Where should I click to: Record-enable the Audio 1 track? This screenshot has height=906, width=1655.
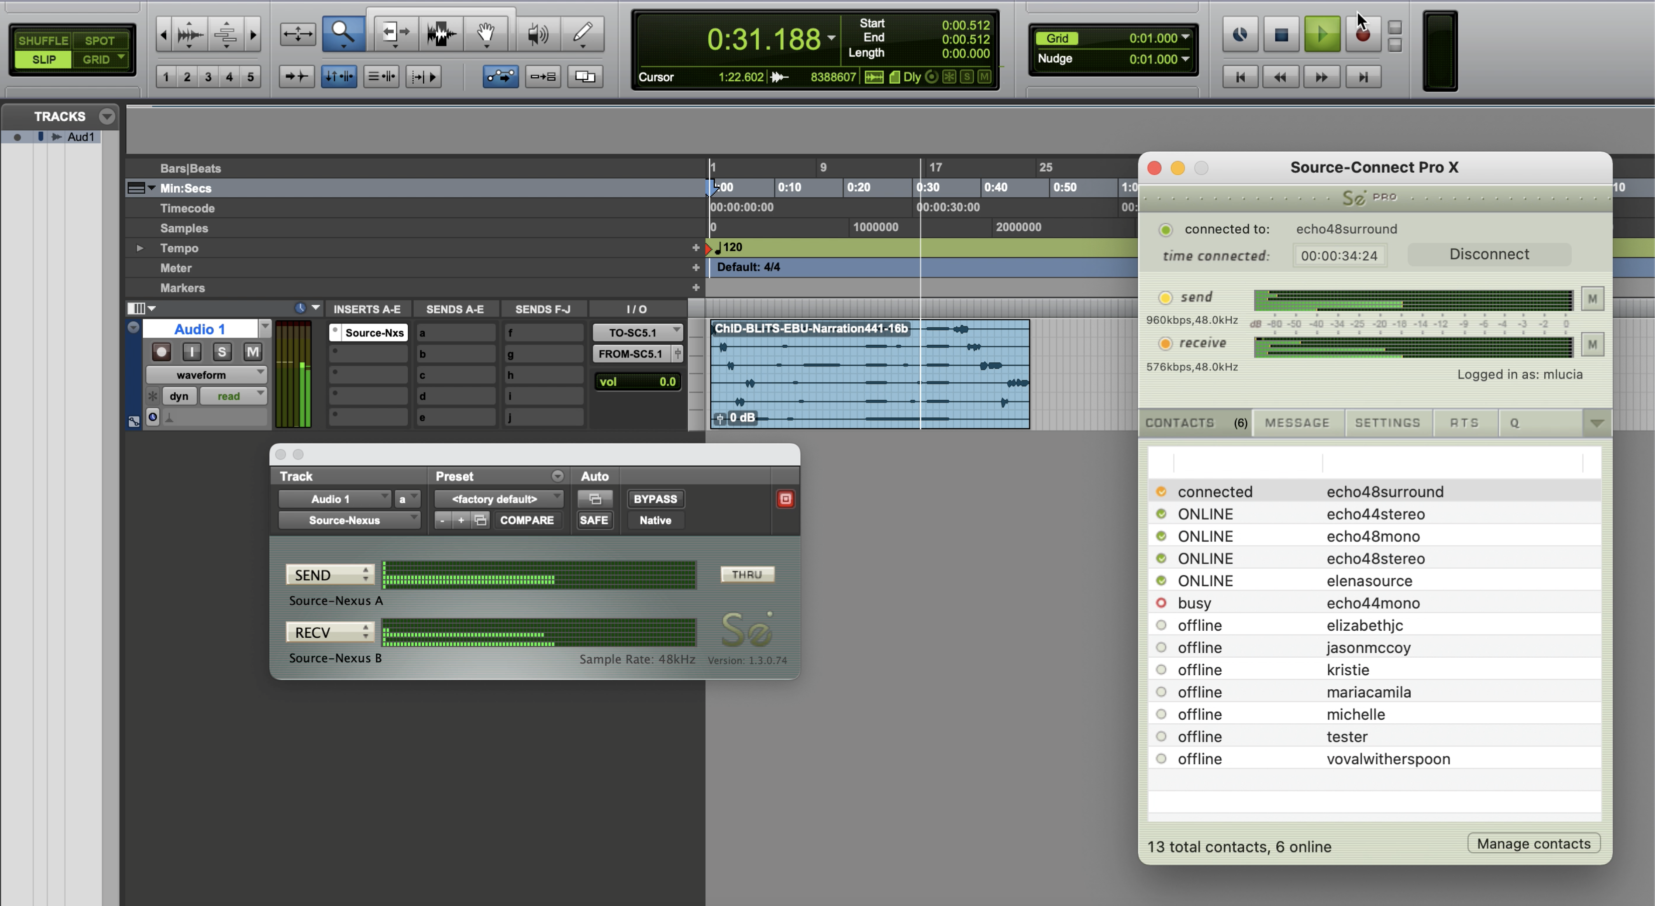[x=161, y=351]
